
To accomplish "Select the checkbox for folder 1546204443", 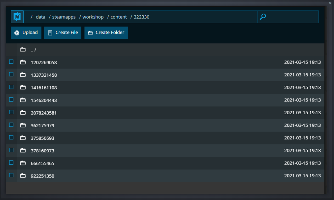I will click(11, 100).
